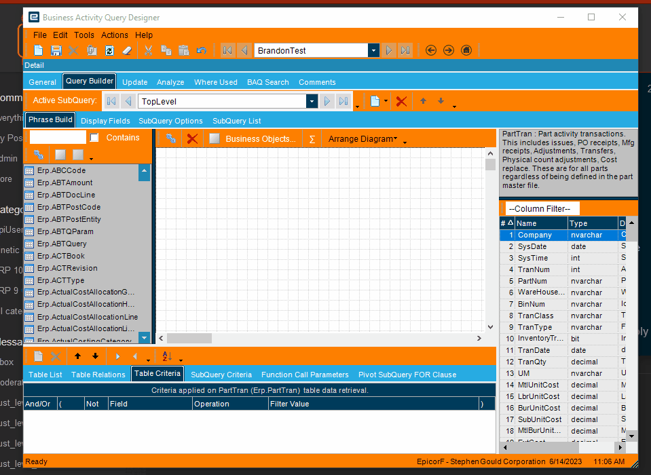Click the Refresh icon in the main toolbar
This screenshot has height=475, width=651.
[x=109, y=51]
